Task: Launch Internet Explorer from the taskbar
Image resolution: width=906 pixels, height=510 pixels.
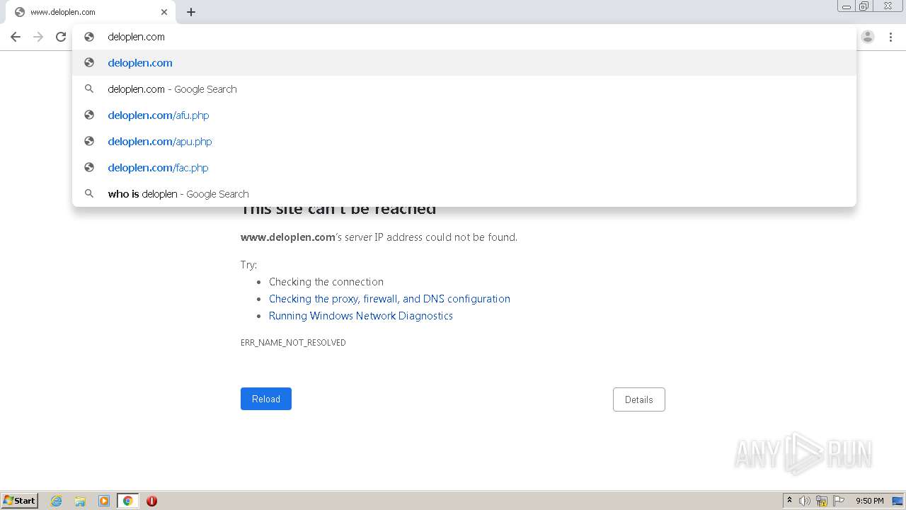Action: (x=56, y=501)
